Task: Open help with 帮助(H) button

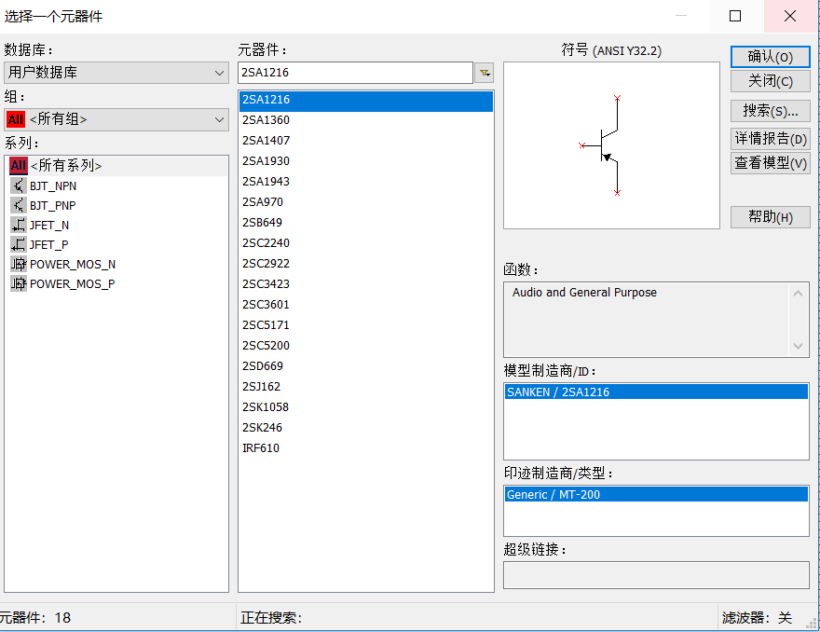Action: click(771, 217)
